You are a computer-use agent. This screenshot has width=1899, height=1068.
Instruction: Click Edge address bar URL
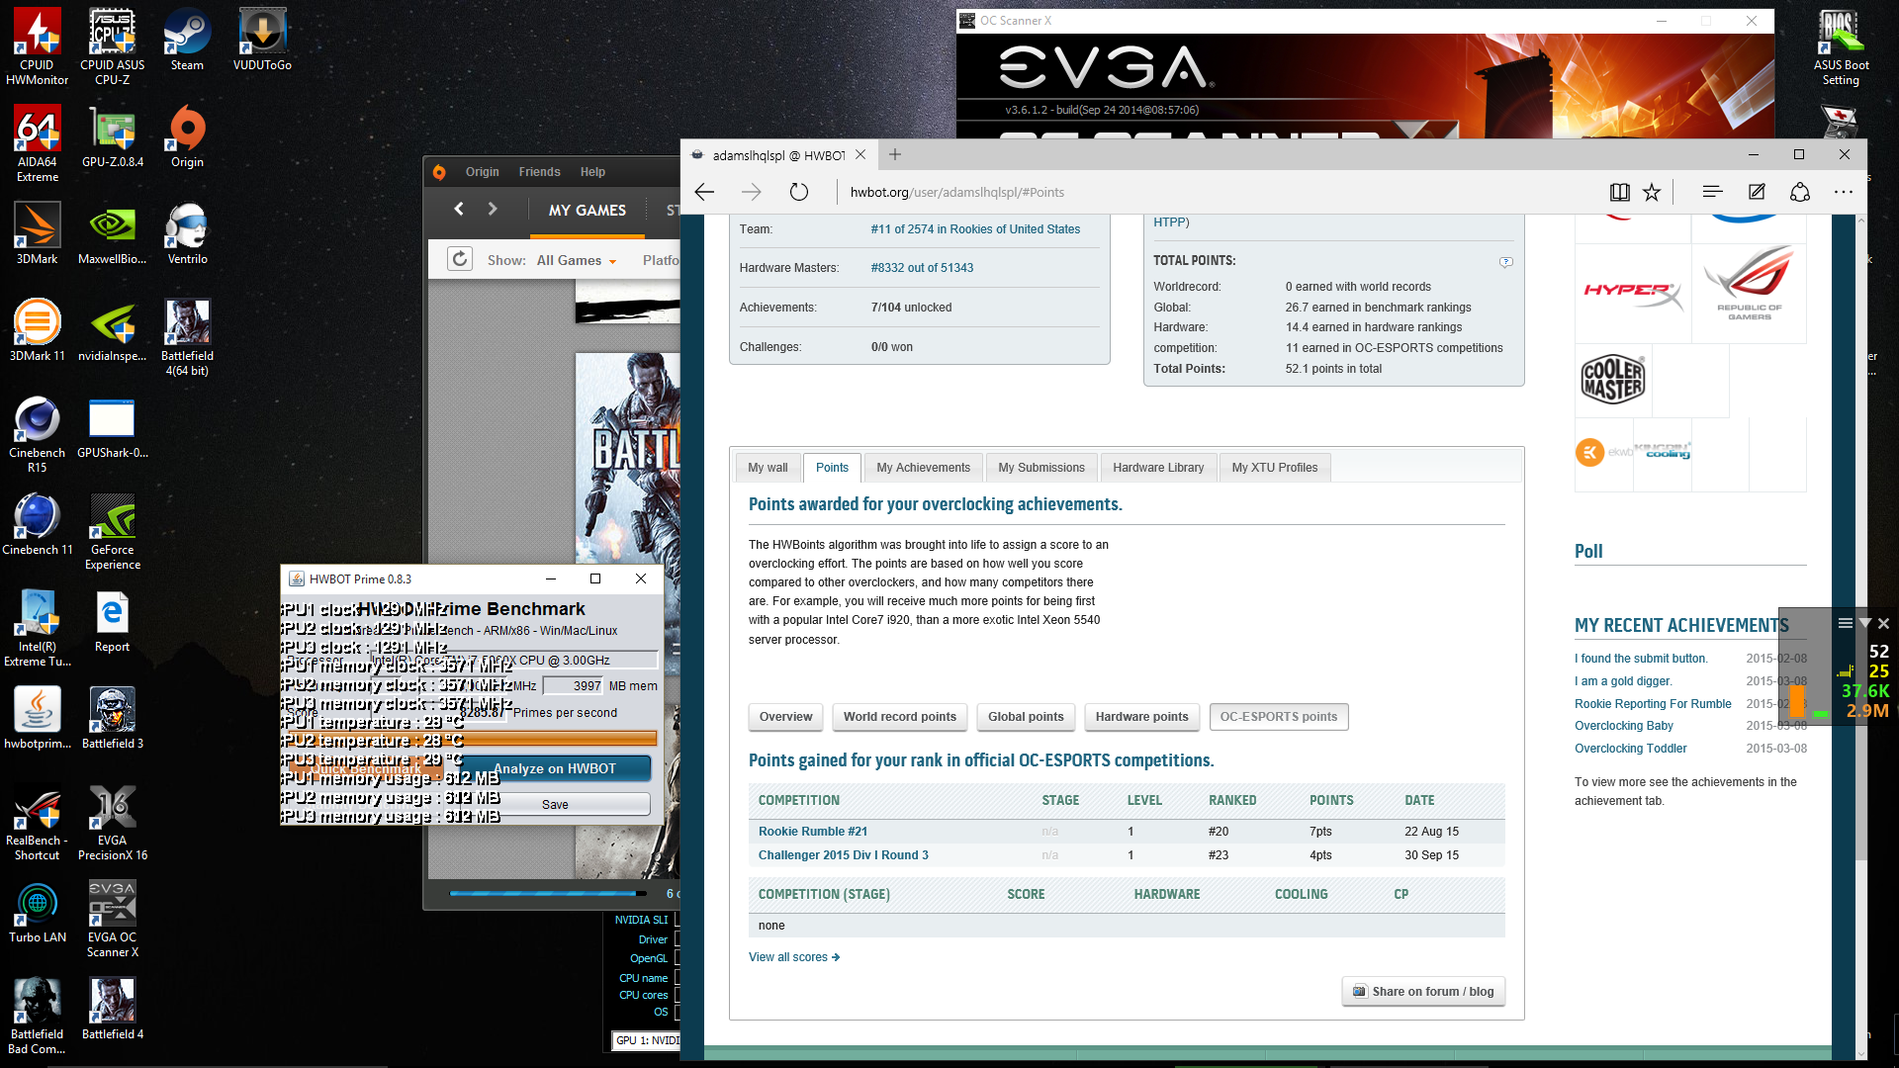[957, 192]
